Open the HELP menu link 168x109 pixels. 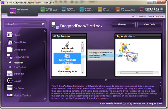click(135, 16)
